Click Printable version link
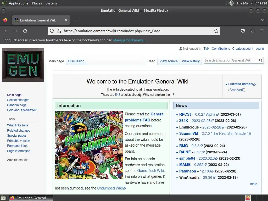 19,141
